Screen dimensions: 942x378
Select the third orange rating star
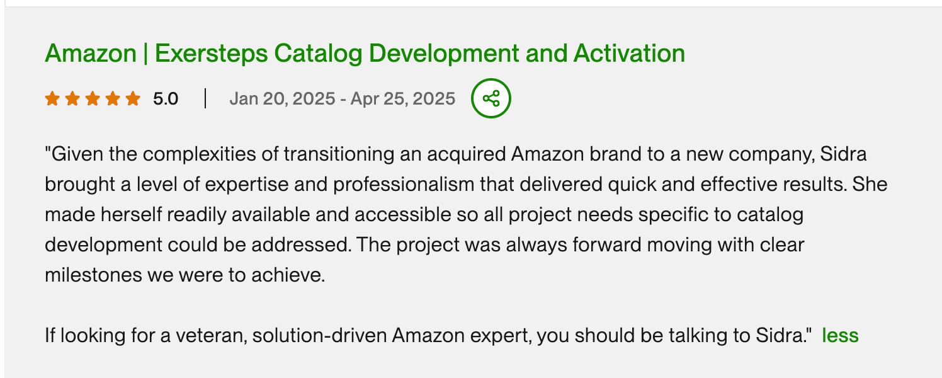pyautogui.click(x=93, y=98)
